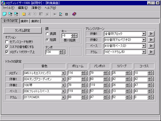This screenshot has width=161, height=121.
Task: Open the ファイル(F) menu
Action: [8, 8]
